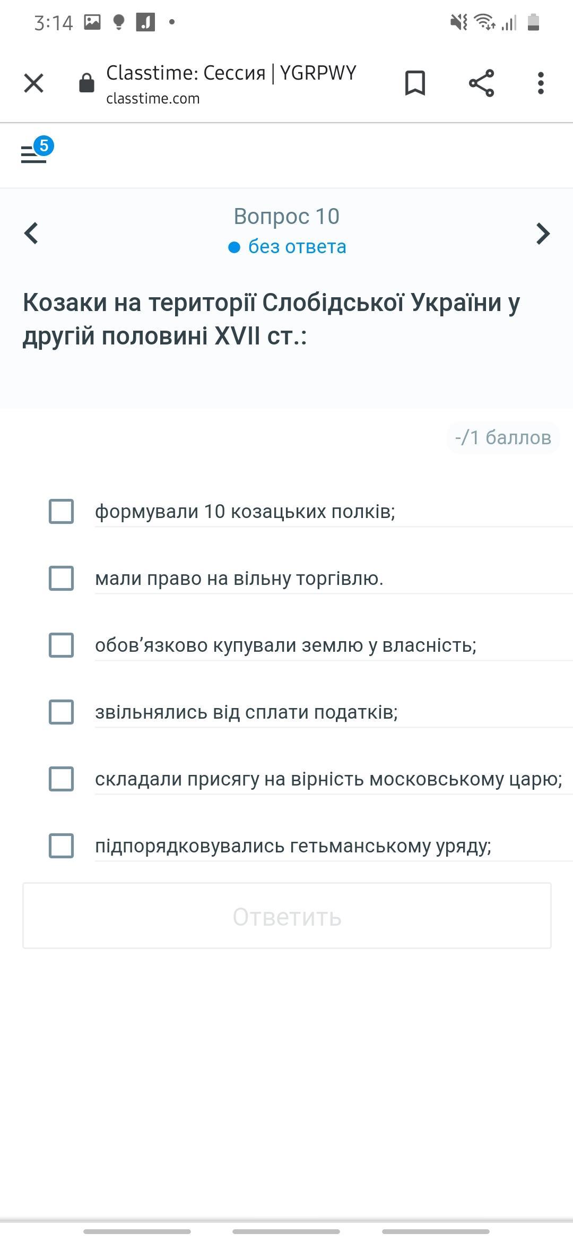This screenshot has height=1242, width=573.
Task: Tap the mute status bar icon
Action: pos(458,22)
